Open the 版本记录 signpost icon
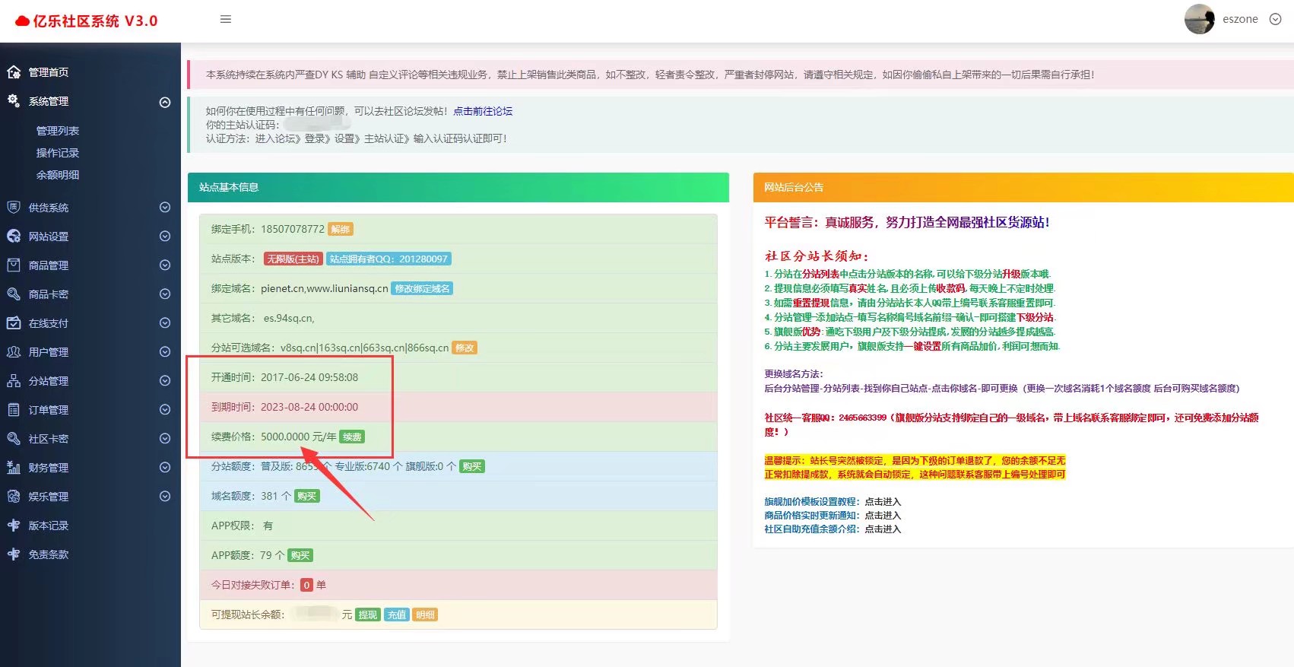This screenshot has width=1294, height=667. click(14, 526)
